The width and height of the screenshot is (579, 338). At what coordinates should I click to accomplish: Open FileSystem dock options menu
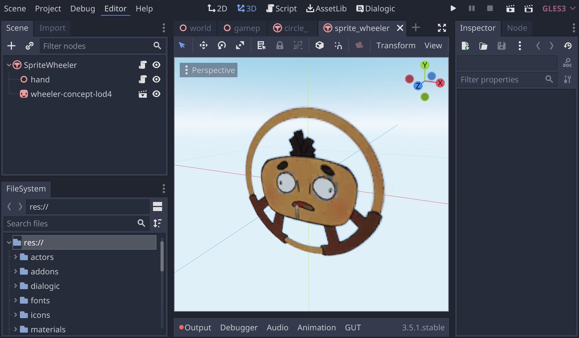[164, 189]
